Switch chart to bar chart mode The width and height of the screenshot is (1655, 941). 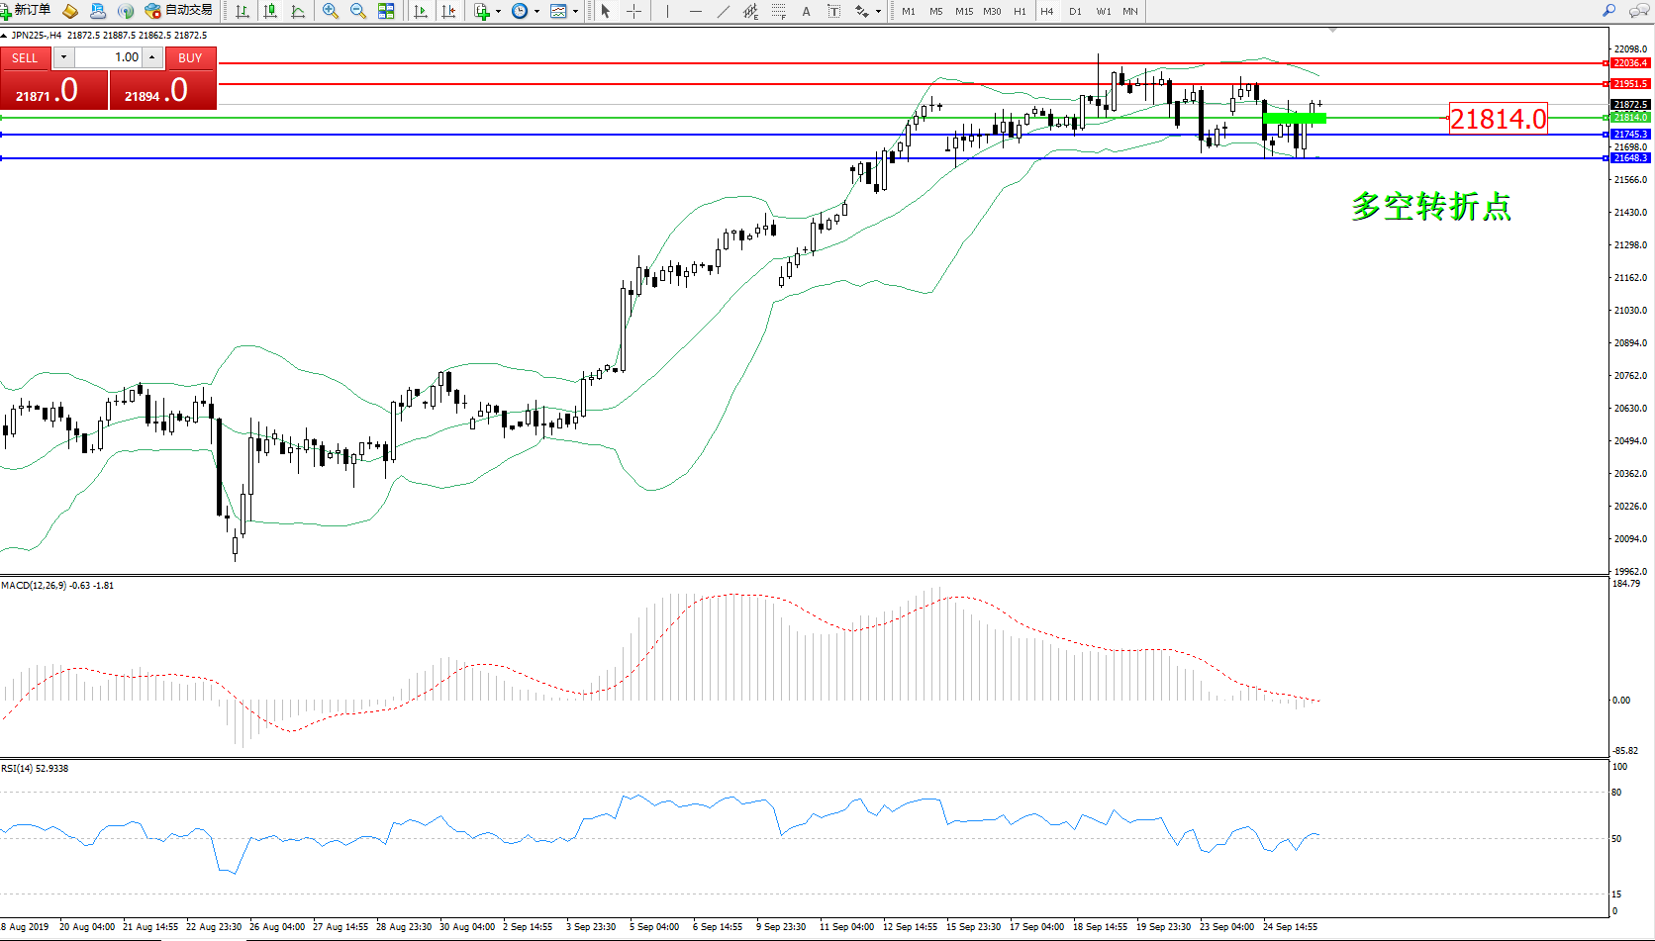point(243,11)
